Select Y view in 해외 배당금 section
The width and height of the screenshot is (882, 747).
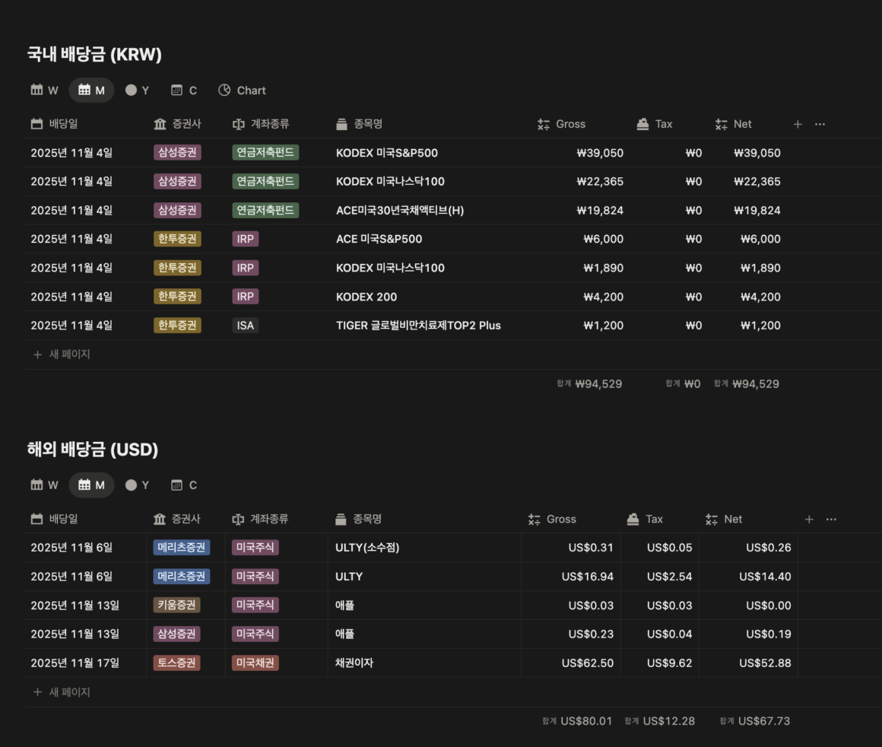coord(137,485)
